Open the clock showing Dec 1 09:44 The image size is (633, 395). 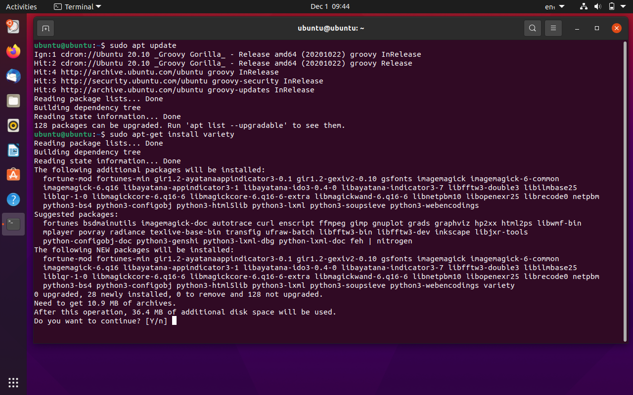pos(330,6)
